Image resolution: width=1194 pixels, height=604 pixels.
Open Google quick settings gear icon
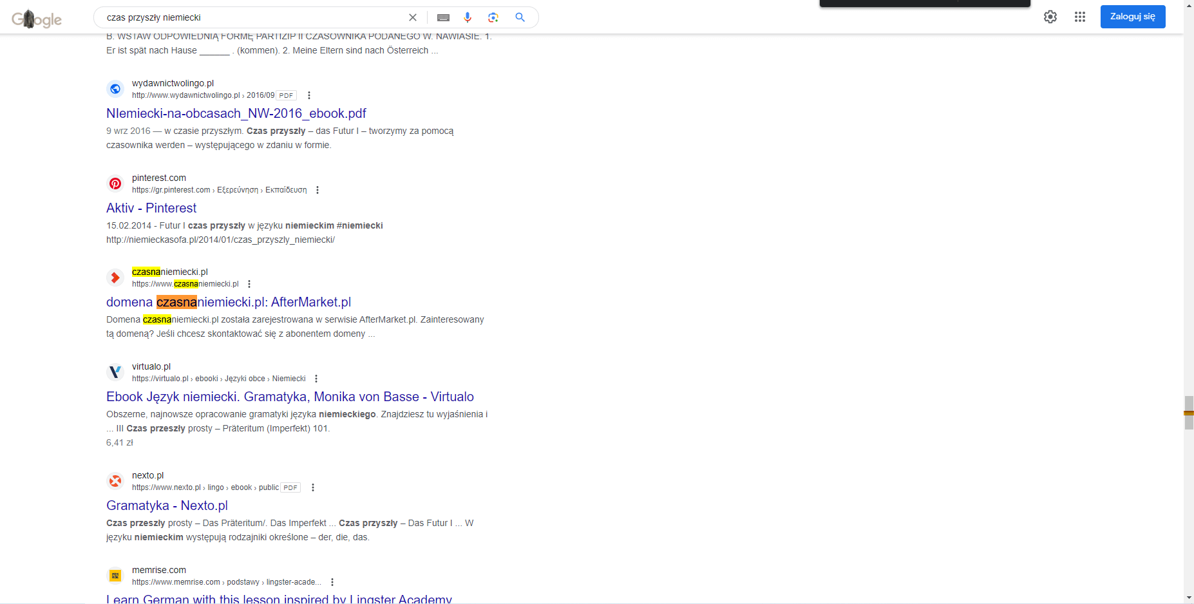[x=1050, y=17]
